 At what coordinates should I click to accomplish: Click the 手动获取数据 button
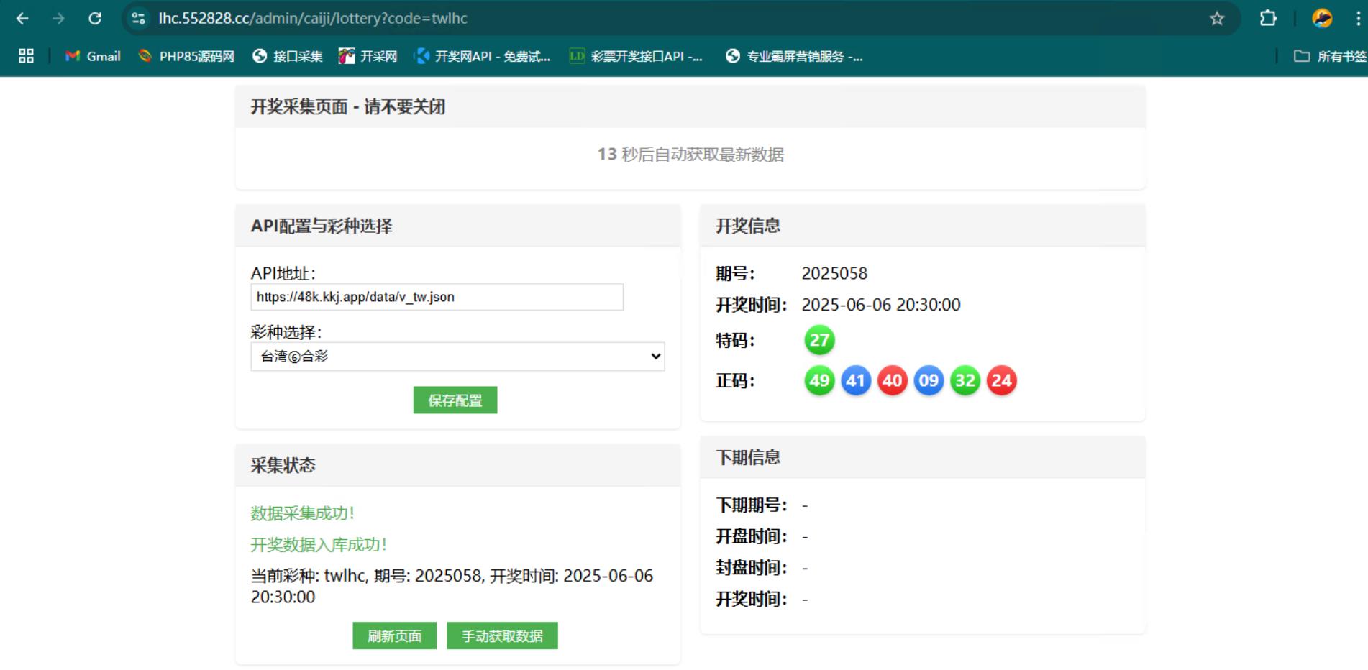coord(502,636)
